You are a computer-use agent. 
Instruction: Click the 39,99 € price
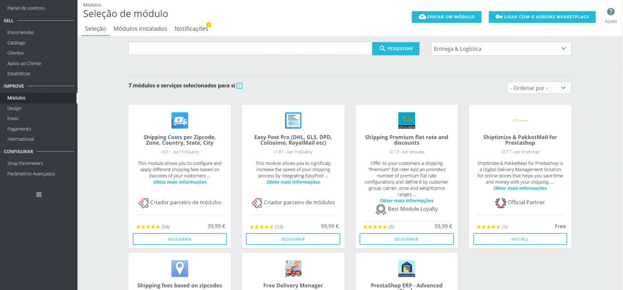(x=216, y=226)
